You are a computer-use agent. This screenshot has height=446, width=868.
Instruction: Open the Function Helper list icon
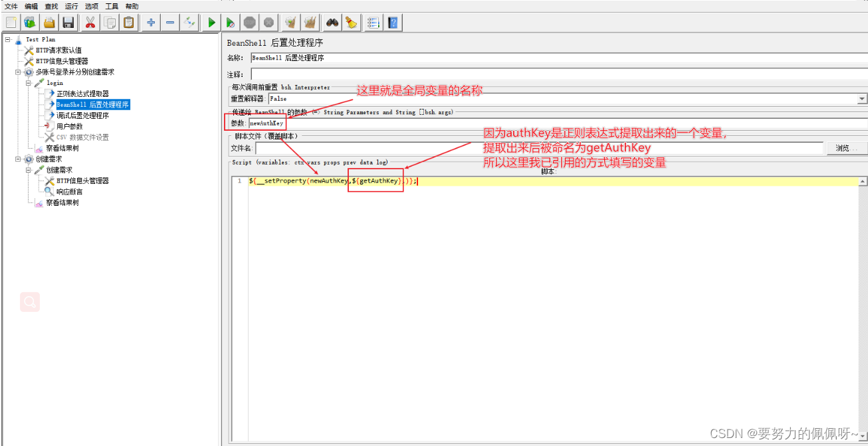point(374,23)
